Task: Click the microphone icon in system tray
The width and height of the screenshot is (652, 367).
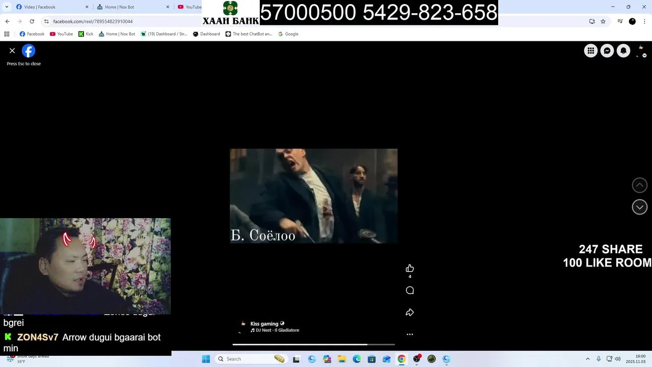Action: click(x=599, y=359)
